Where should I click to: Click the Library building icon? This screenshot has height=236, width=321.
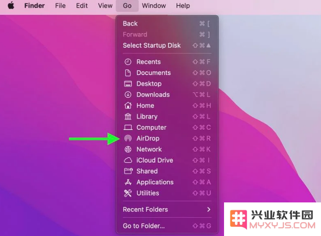[x=128, y=116]
